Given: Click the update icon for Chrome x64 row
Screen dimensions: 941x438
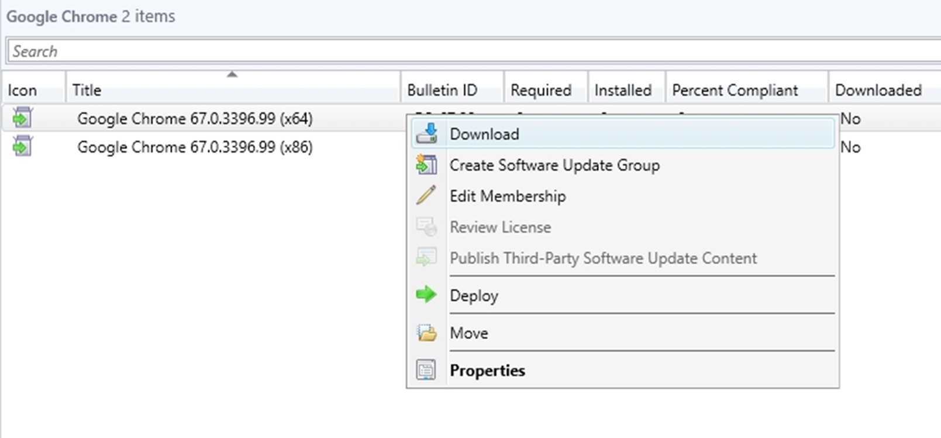Looking at the screenshot, I should tap(22, 118).
